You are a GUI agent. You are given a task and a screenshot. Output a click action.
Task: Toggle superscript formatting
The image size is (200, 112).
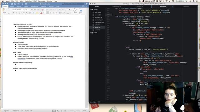(x=30, y=13)
